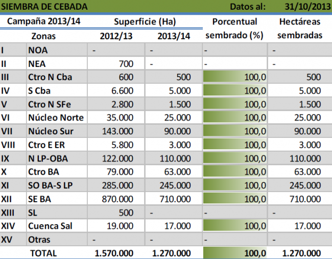
Task: Select the Porcentual sembrado (%) header
Action: (234, 29)
